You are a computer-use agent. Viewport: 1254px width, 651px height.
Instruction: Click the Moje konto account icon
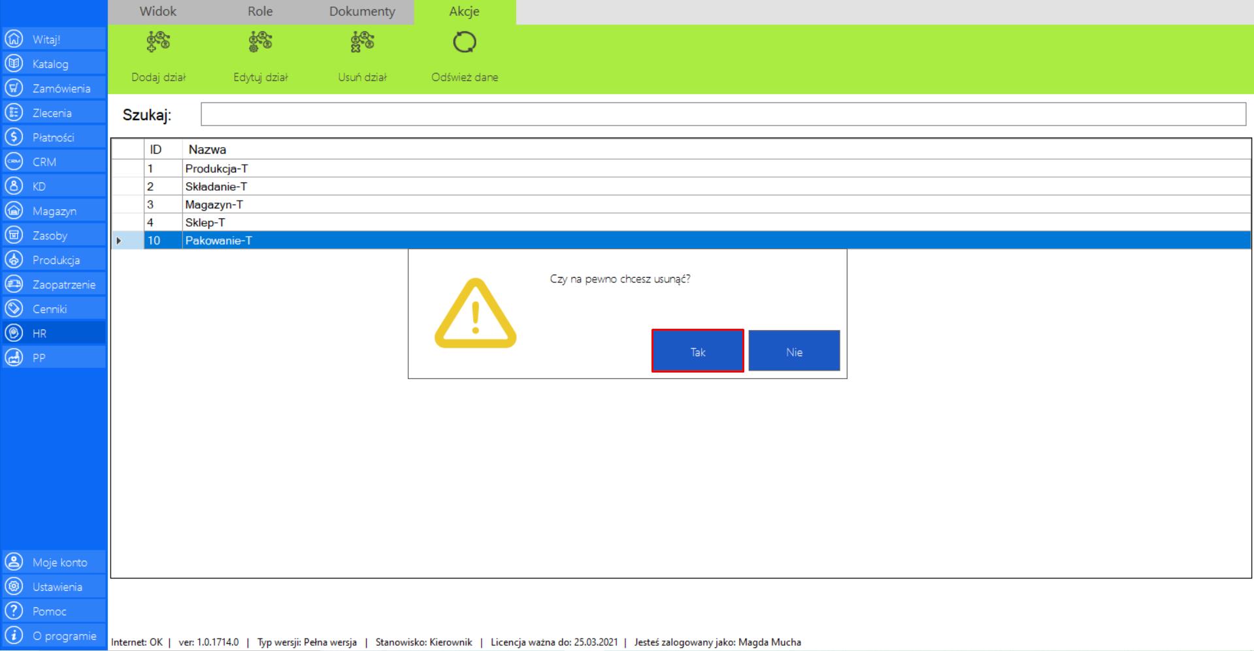tap(14, 562)
